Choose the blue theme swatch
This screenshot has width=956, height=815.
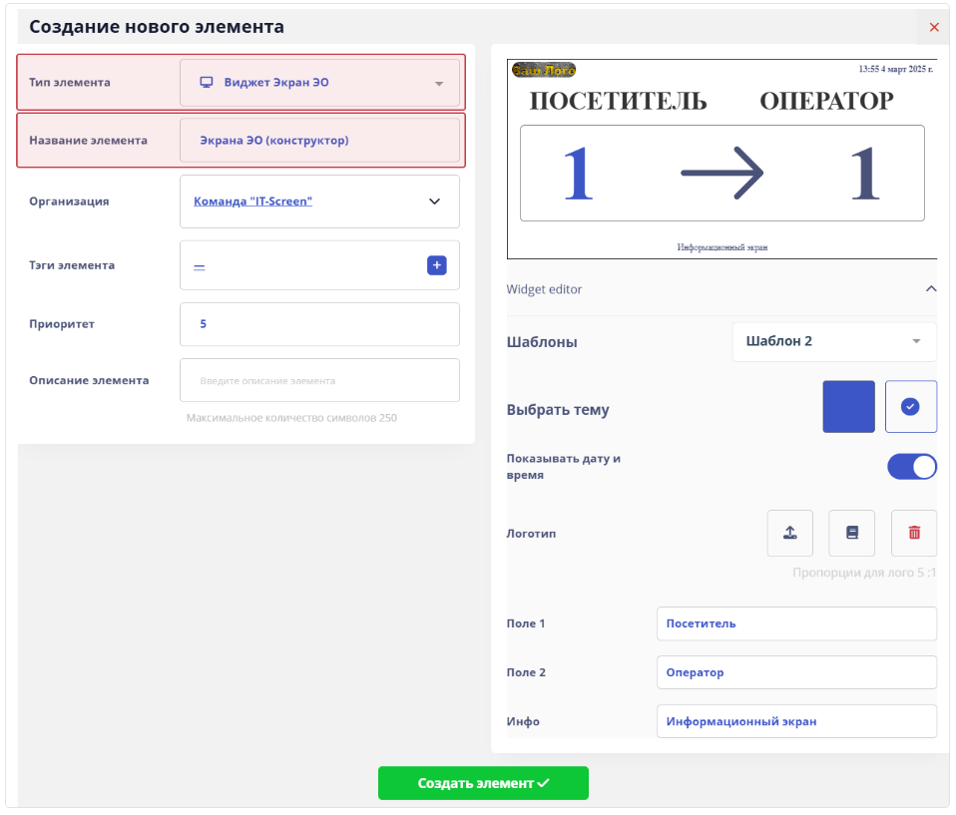click(848, 407)
